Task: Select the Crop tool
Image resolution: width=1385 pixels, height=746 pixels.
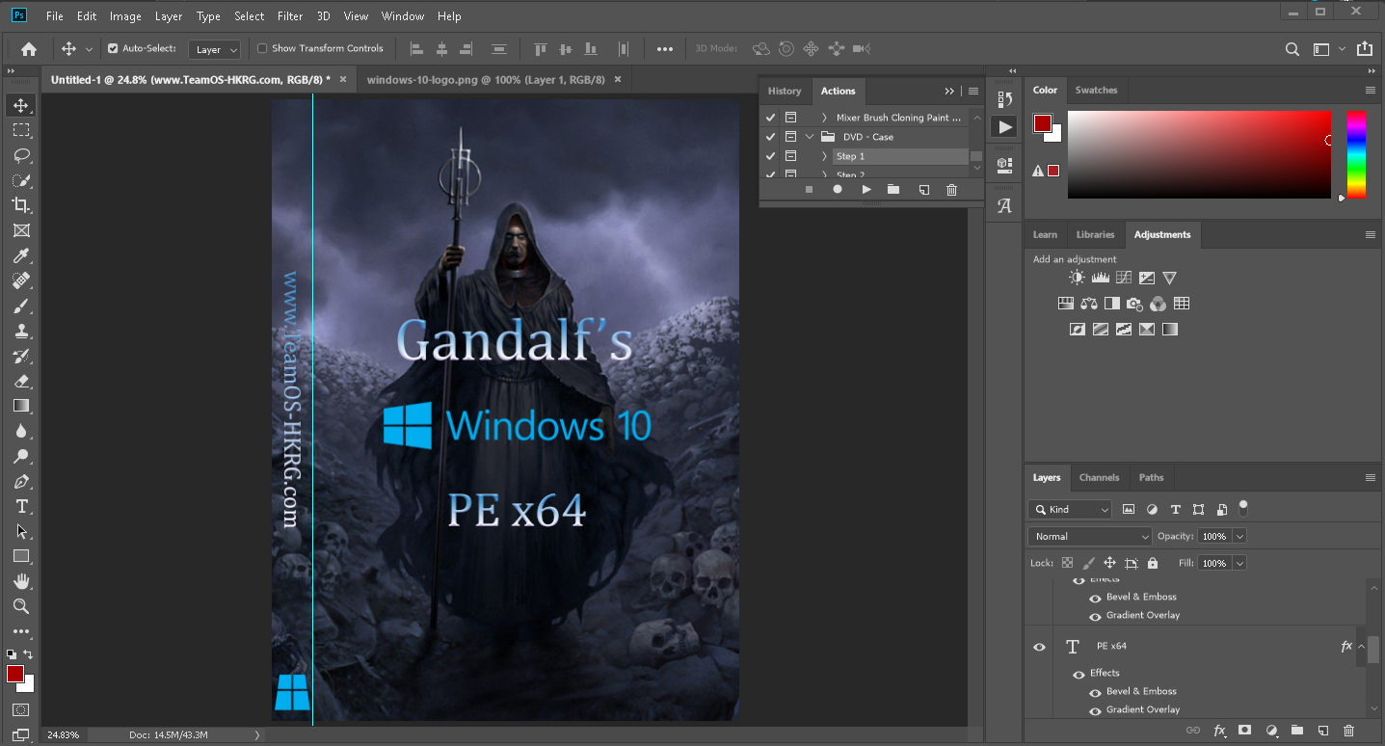Action: [x=21, y=205]
